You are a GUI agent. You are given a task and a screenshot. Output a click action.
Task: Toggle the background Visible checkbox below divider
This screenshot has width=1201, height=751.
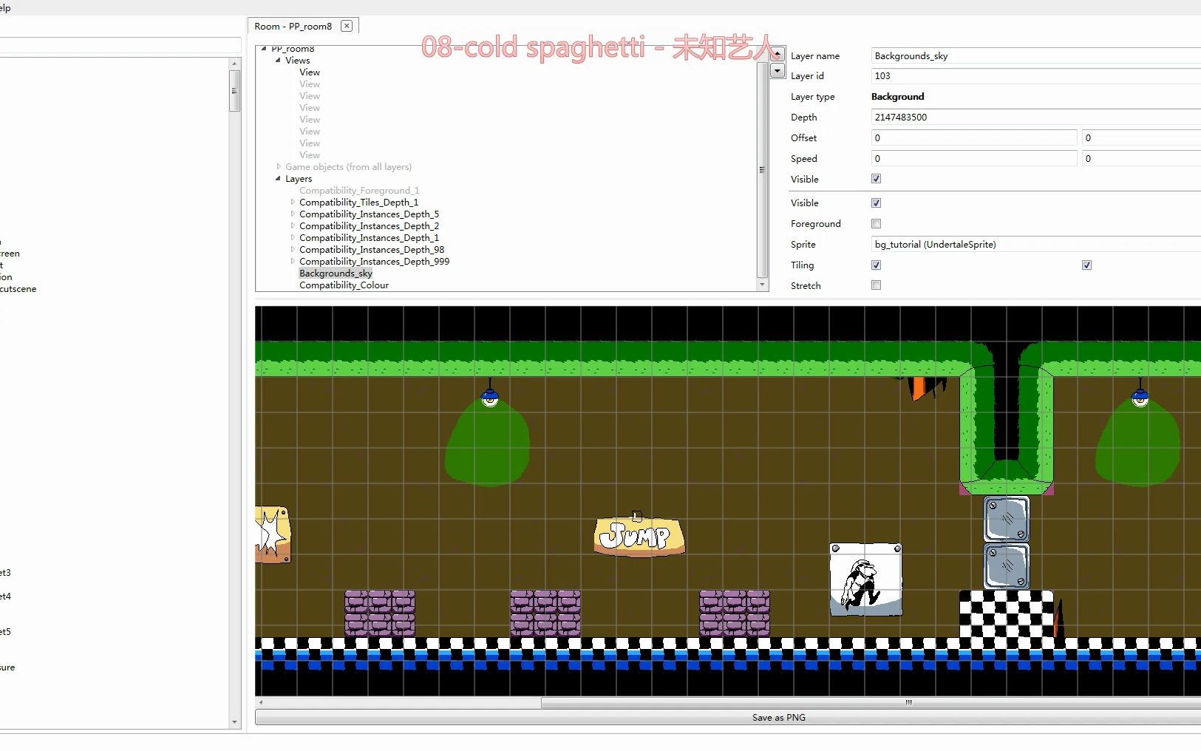pyautogui.click(x=876, y=203)
